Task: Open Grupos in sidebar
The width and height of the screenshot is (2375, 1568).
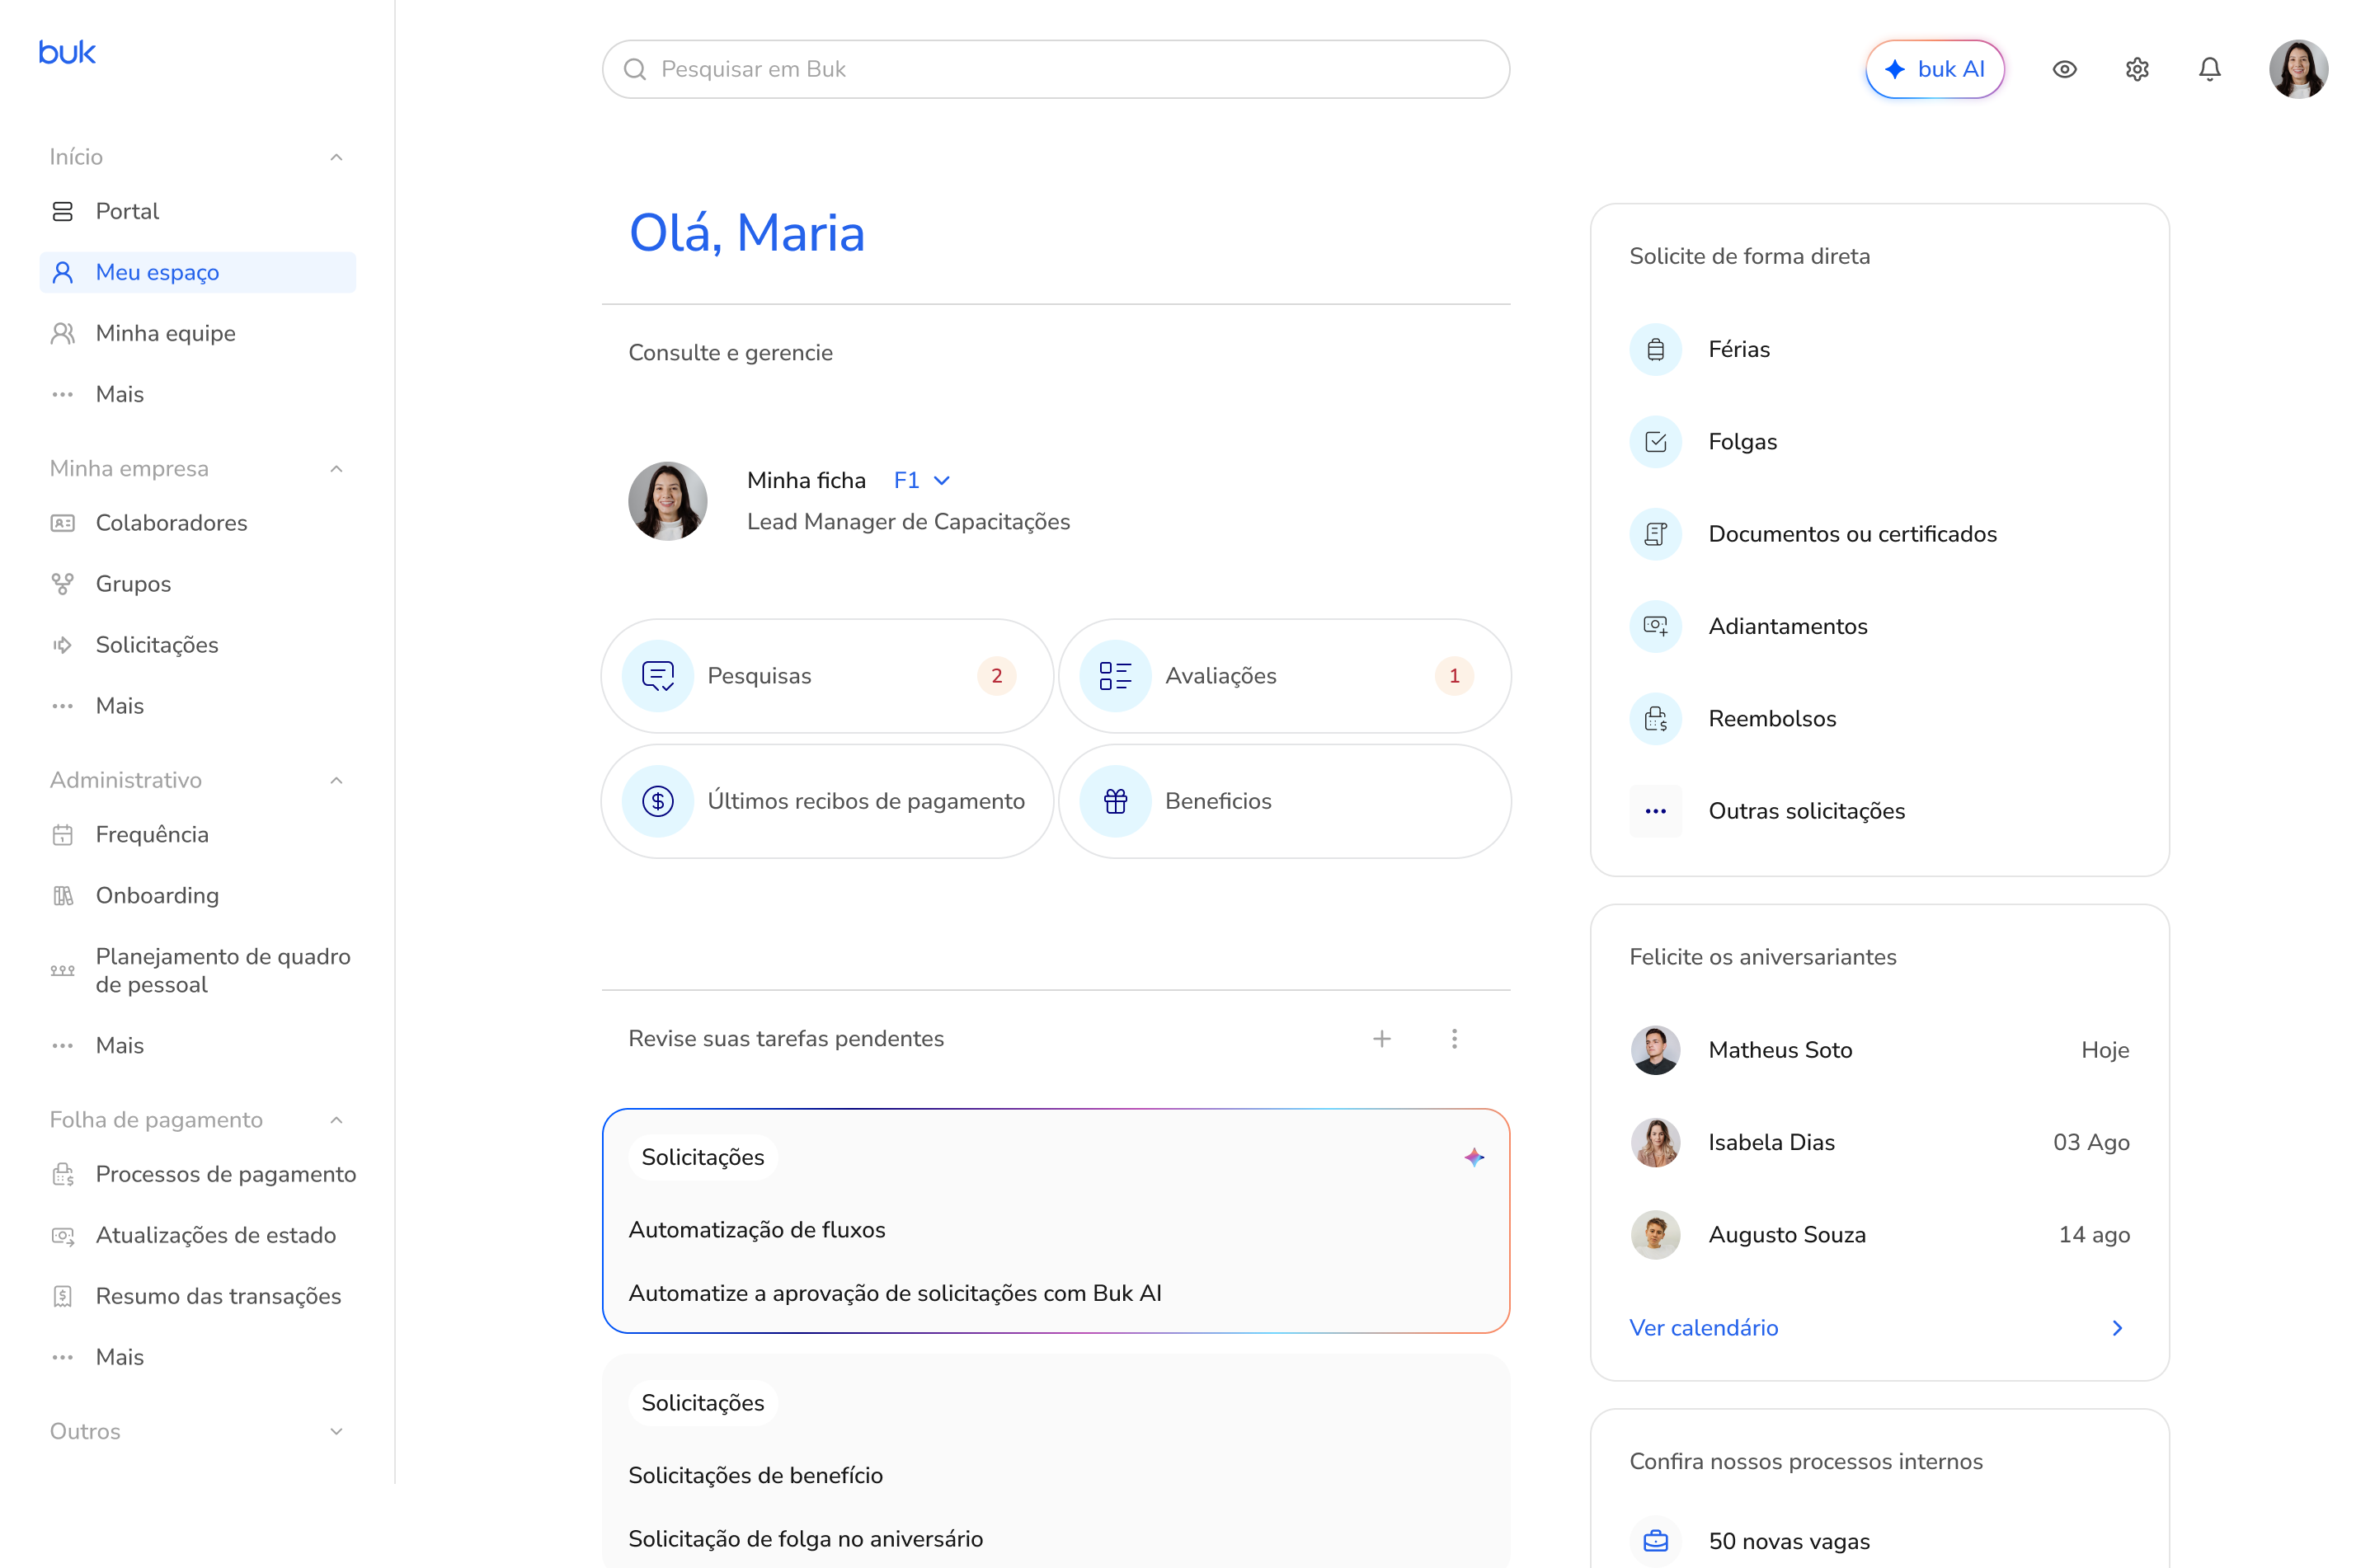Action: pos(197,584)
